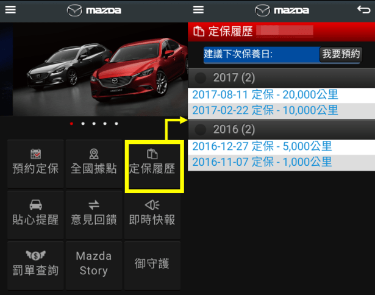Image resolution: width=375 pixels, height=295 pixels.
Task: Select 2016-11-07 1,000公里 maintenance record
Action: pos(262,162)
